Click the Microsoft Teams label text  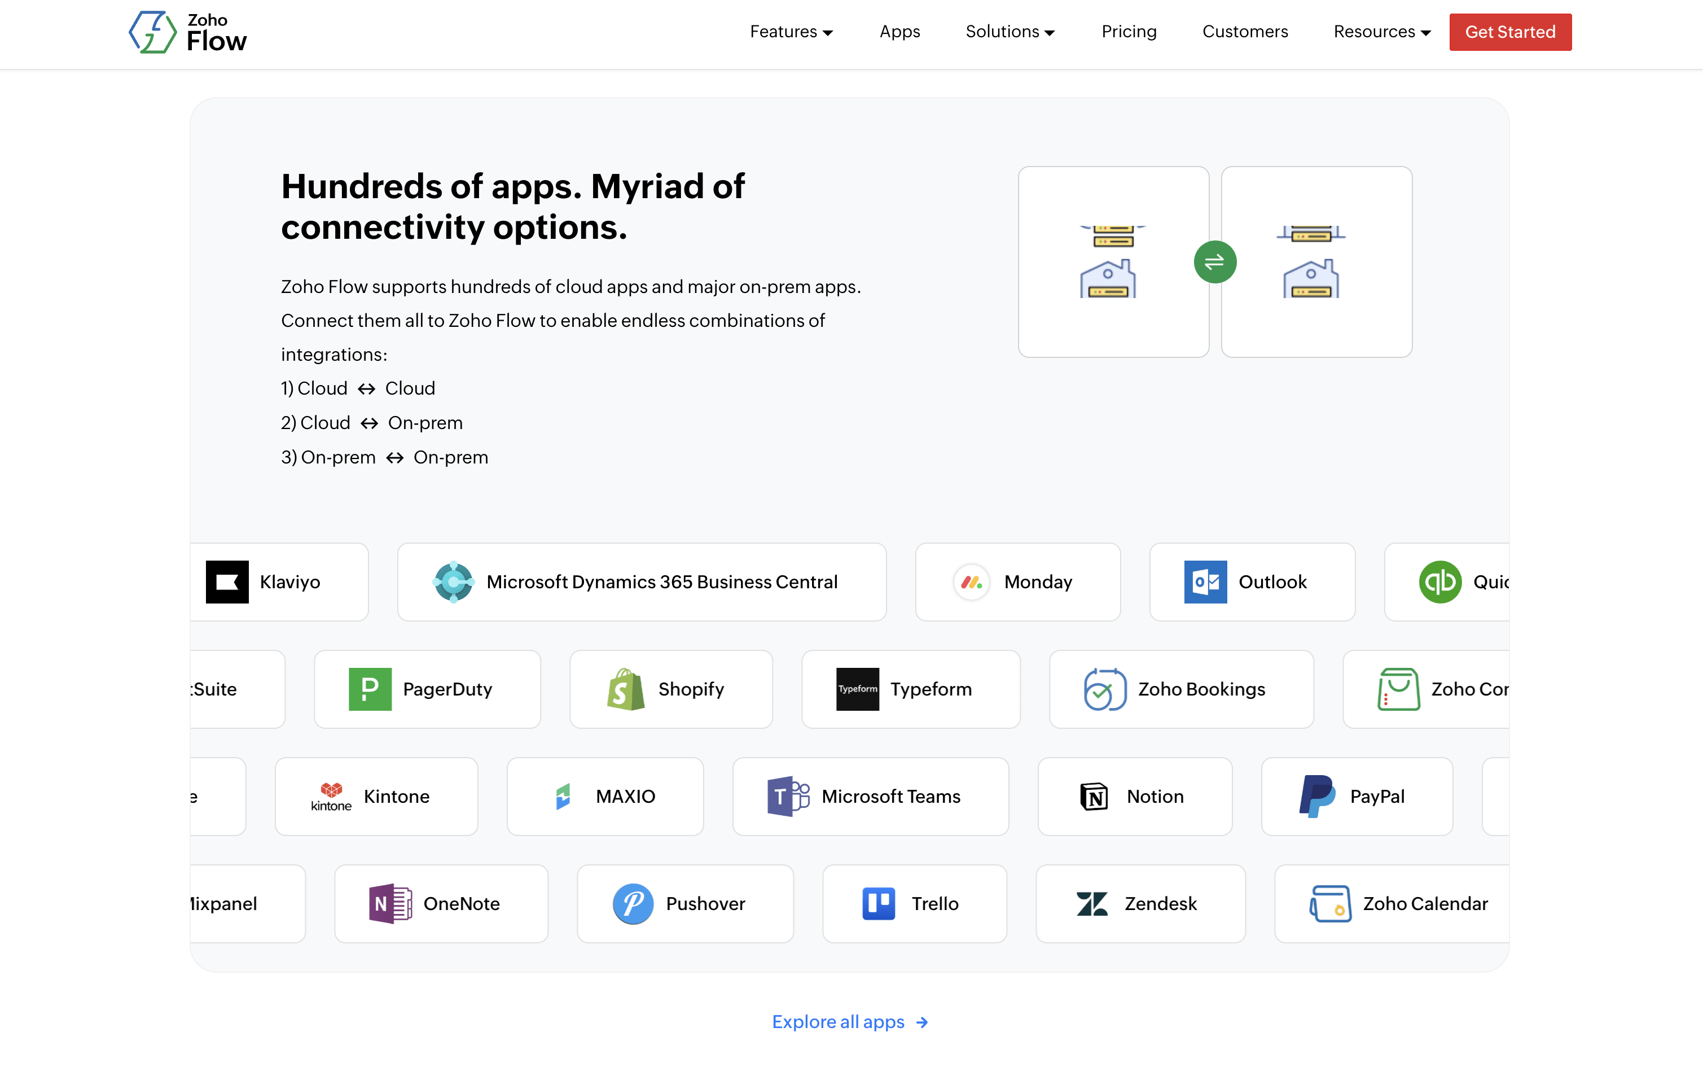pyautogui.click(x=890, y=796)
